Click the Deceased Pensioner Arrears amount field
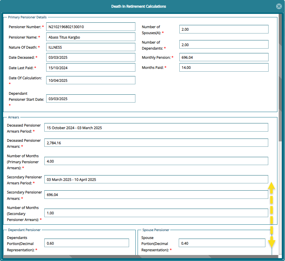Viewport: 285px width, 261px height. coord(156,142)
